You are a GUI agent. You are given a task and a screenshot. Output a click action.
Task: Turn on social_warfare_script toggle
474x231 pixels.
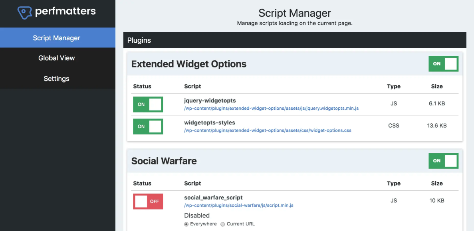[148, 201]
